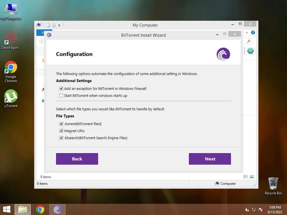Open the DataWagon desktop shortcut
287x215 pixels.
(x=11, y=41)
